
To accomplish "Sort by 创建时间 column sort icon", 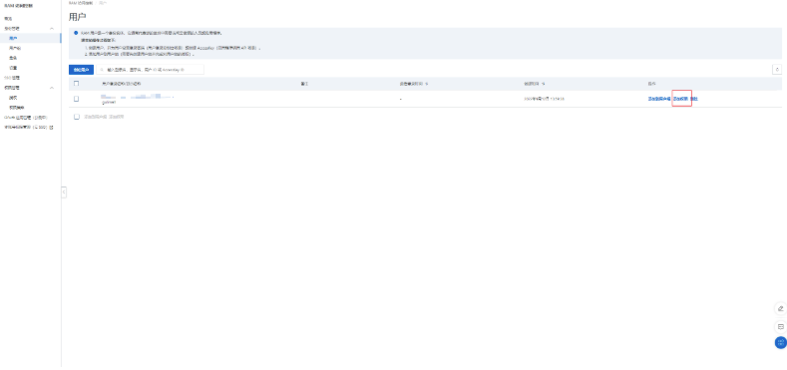I will [544, 84].
